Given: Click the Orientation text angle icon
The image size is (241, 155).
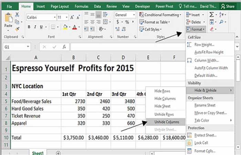Looking at the screenshot, I should click(101, 29).
